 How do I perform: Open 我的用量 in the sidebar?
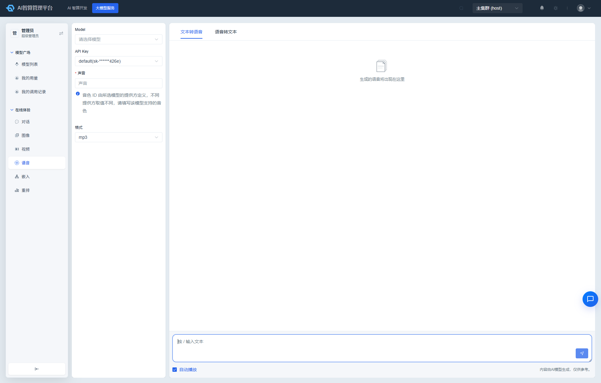point(37,78)
